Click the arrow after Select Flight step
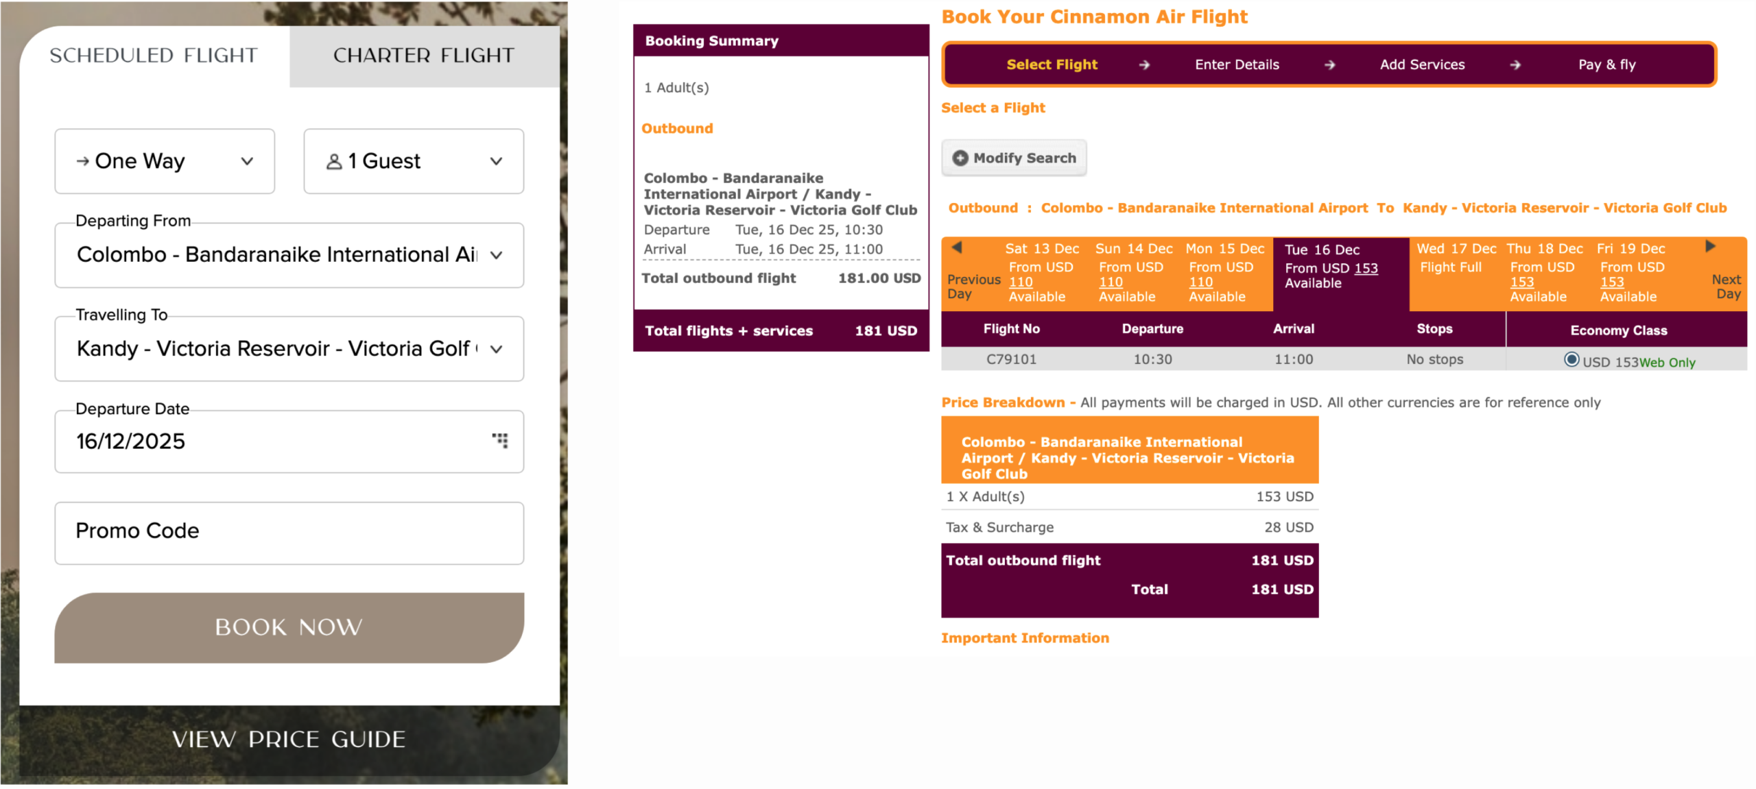 [x=1144, y=65]
